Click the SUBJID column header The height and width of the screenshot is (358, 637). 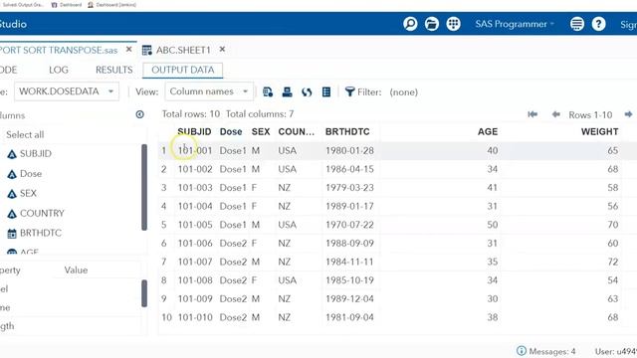194,131
